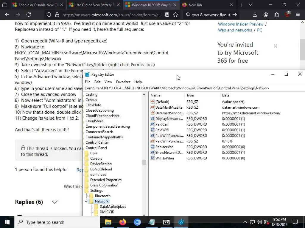Image resolution: width=305 pixels, height=228 pixels.
Task: Click the PC category link
Action: 259,30
